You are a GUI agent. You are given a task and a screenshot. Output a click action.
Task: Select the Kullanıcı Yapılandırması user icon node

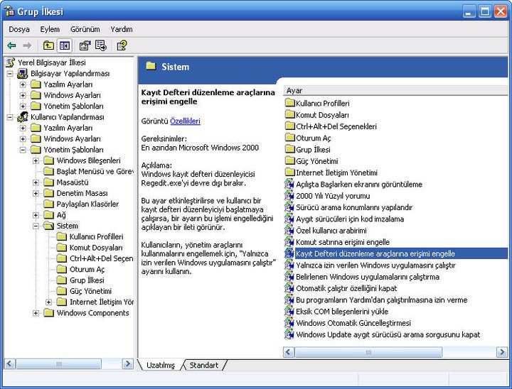23,117
